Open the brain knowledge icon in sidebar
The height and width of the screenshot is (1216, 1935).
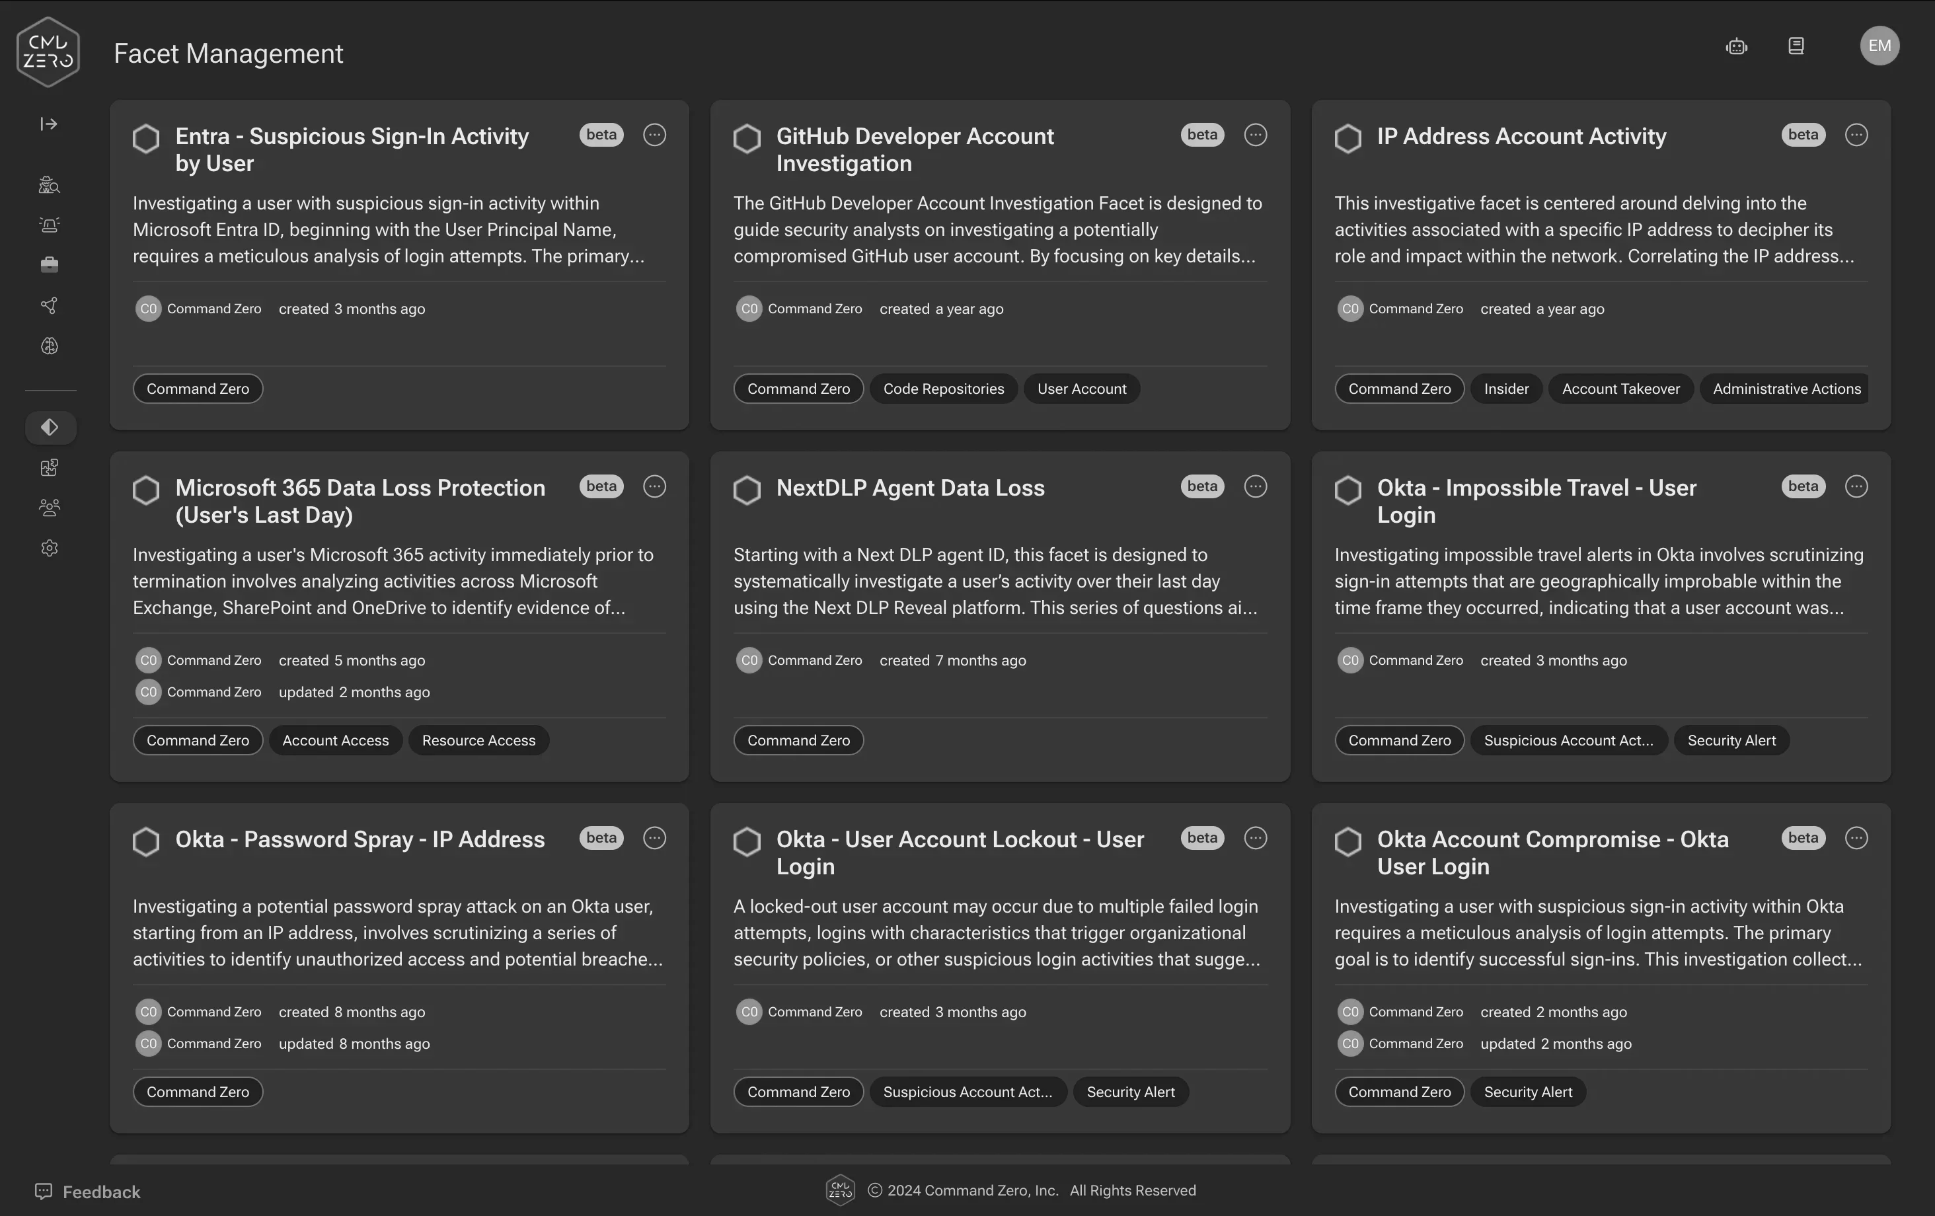(49, 346)
